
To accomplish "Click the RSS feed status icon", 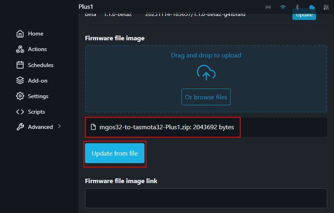I will [x=326, y=7].
